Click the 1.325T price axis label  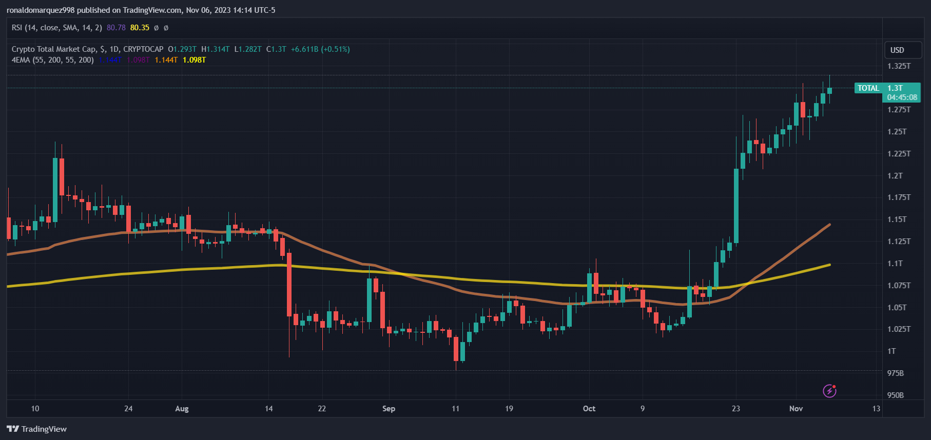pos(899,66)
